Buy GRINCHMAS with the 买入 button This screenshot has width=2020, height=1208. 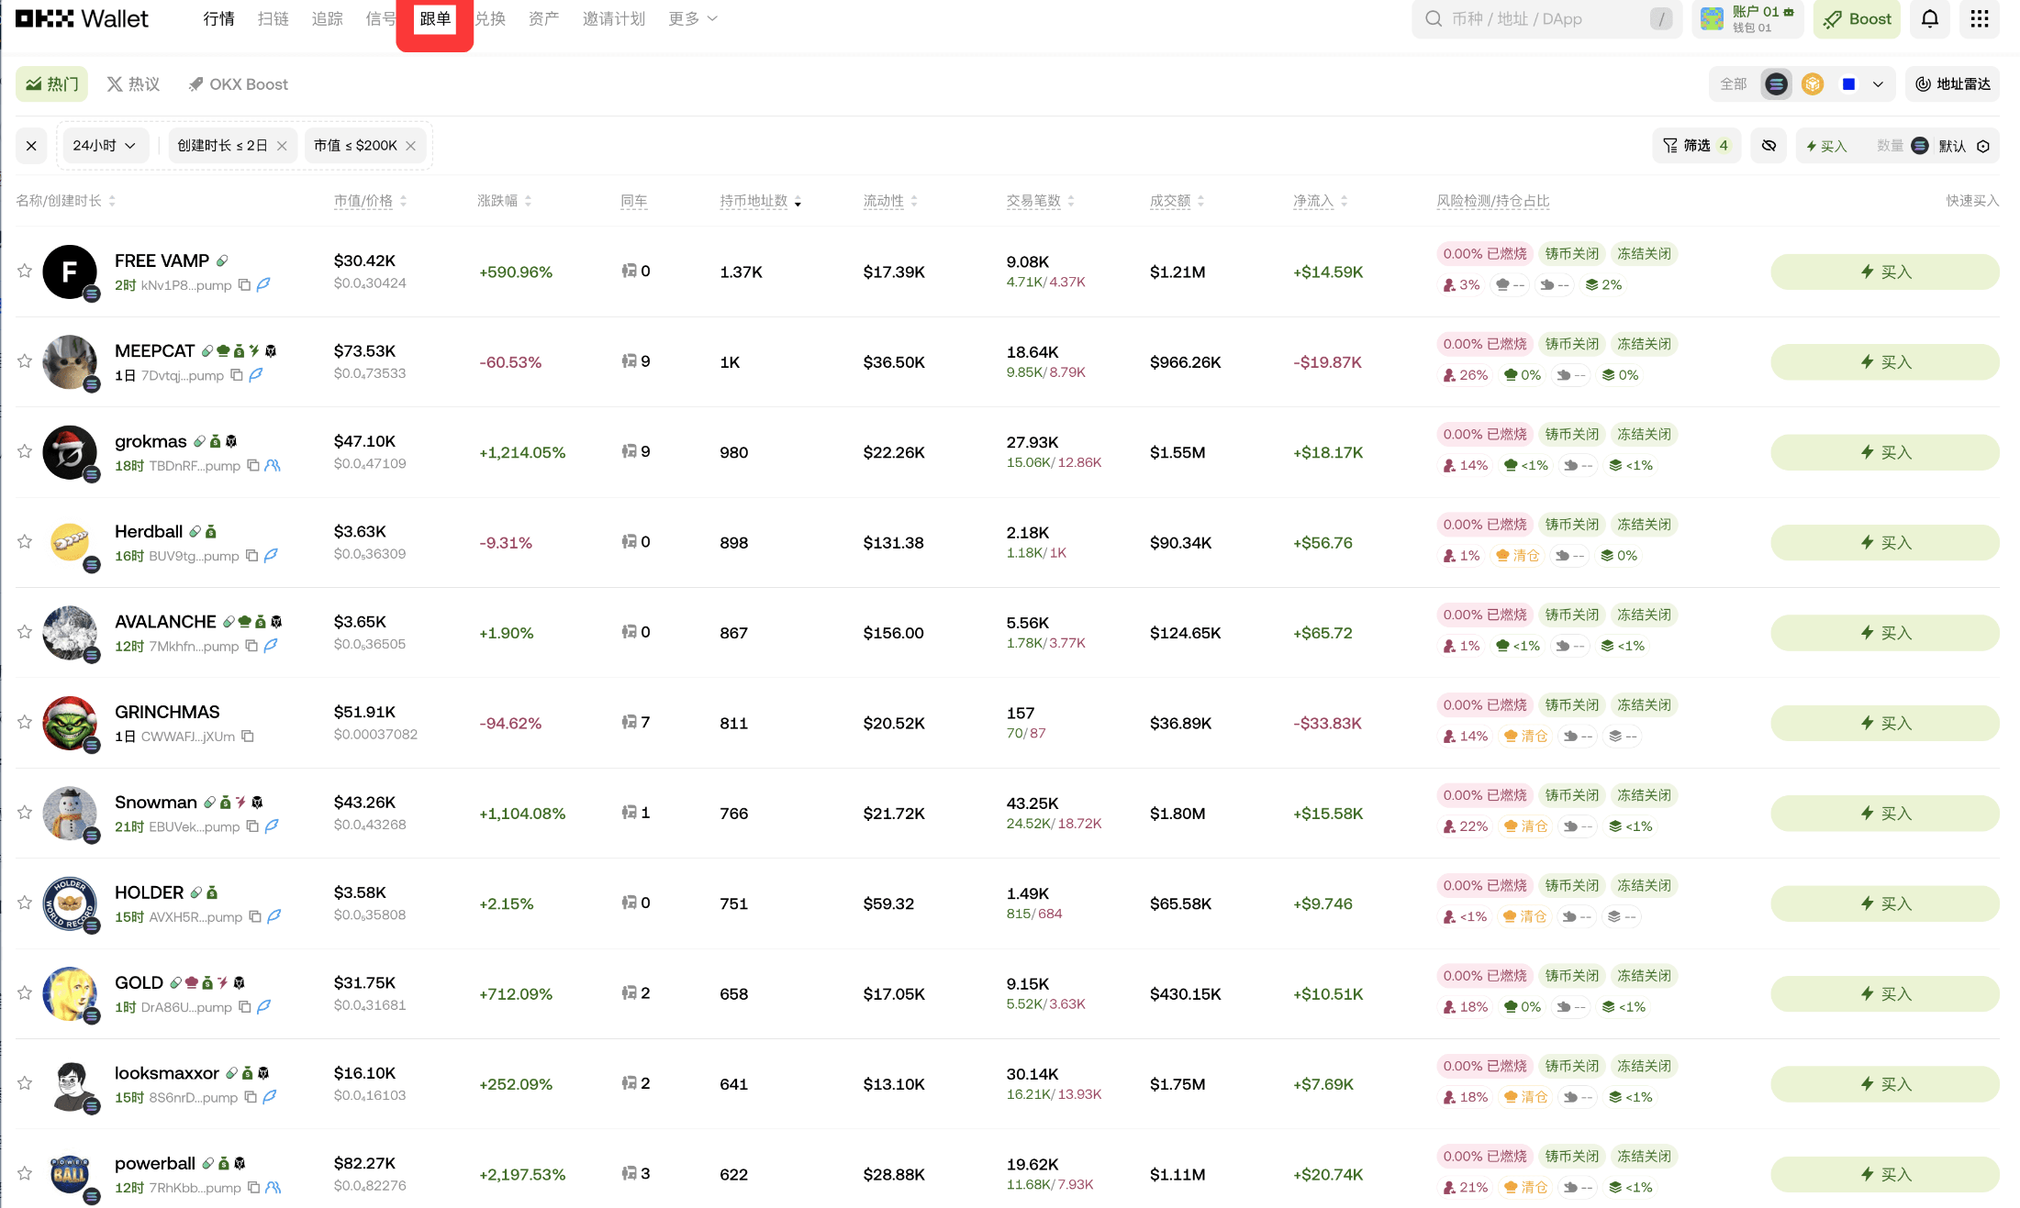tap(1884, 724)
